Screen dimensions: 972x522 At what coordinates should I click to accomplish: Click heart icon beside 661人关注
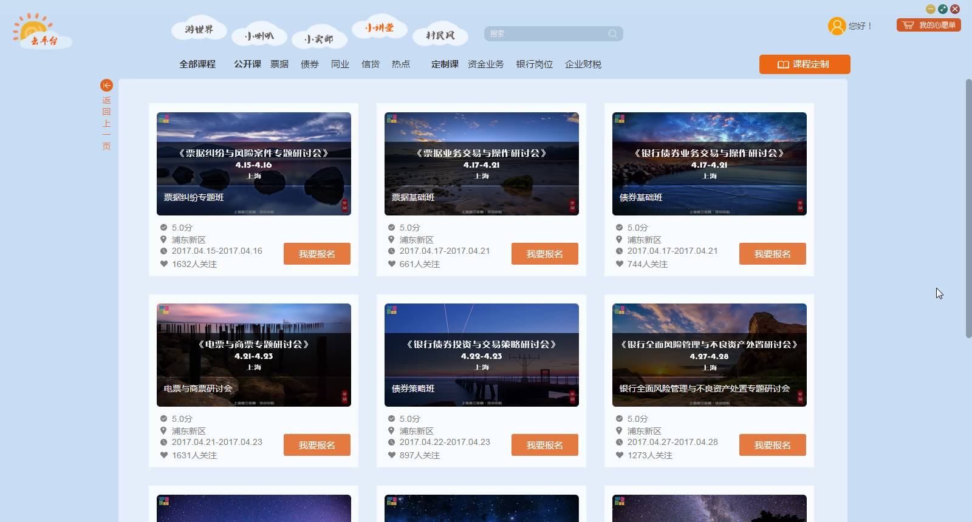click(x=391, y=264)
